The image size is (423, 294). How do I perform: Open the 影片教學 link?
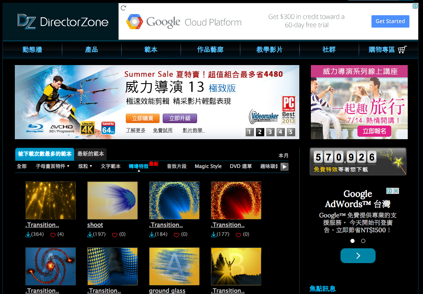point(193,131)
